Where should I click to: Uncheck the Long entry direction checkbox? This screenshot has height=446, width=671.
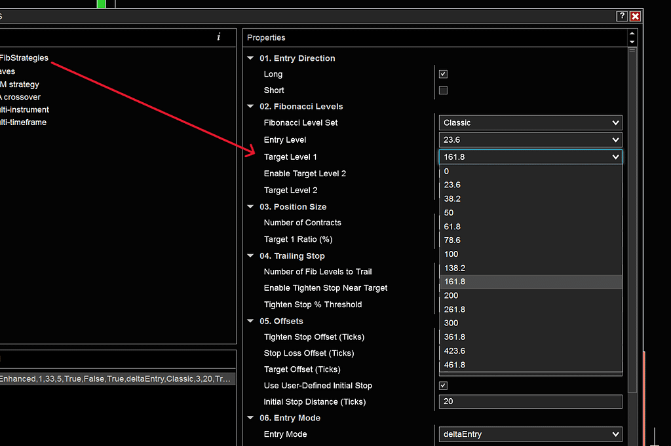pyautogui.click(x=443, y=73)
